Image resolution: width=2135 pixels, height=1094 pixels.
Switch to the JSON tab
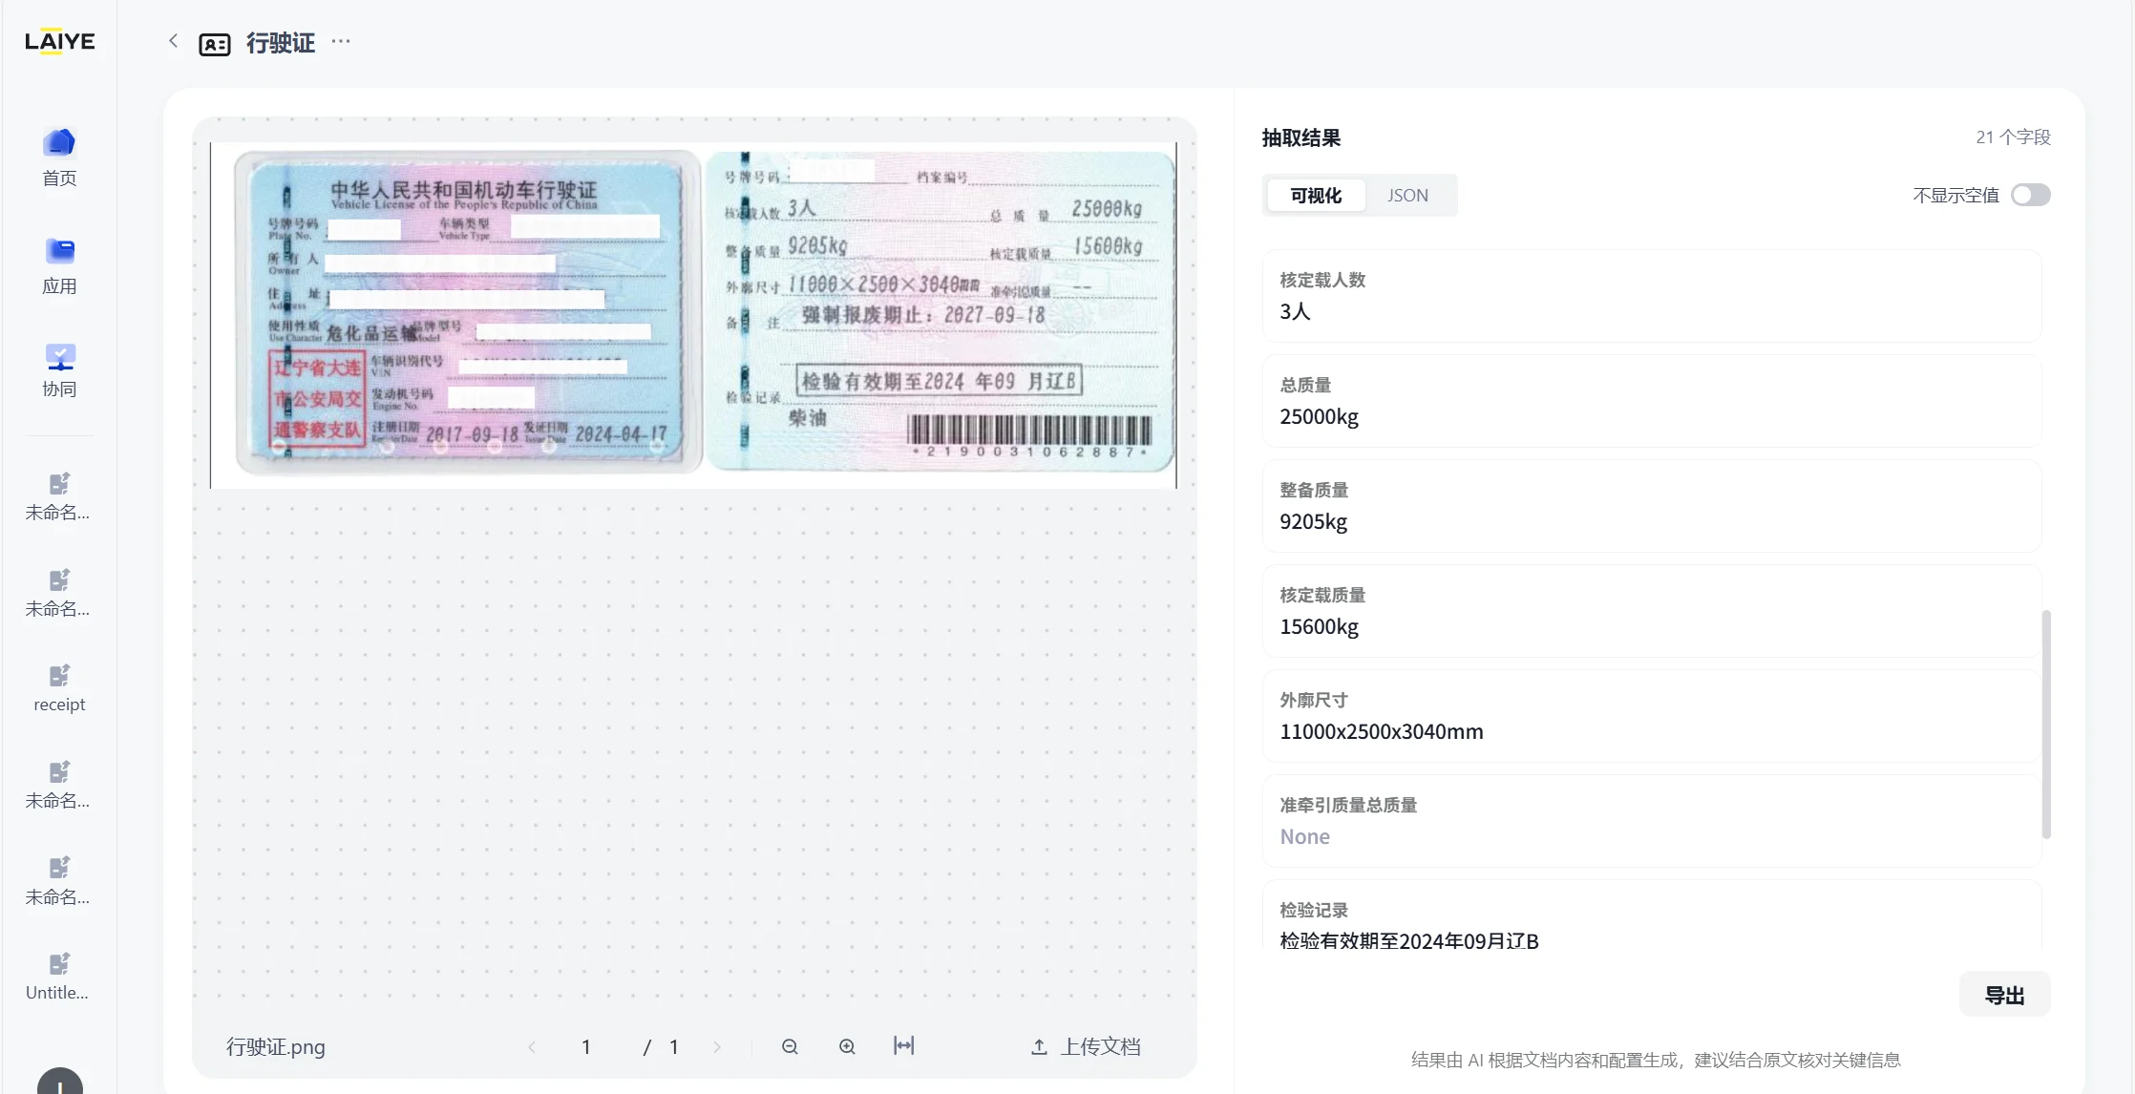pos(1407,196)
